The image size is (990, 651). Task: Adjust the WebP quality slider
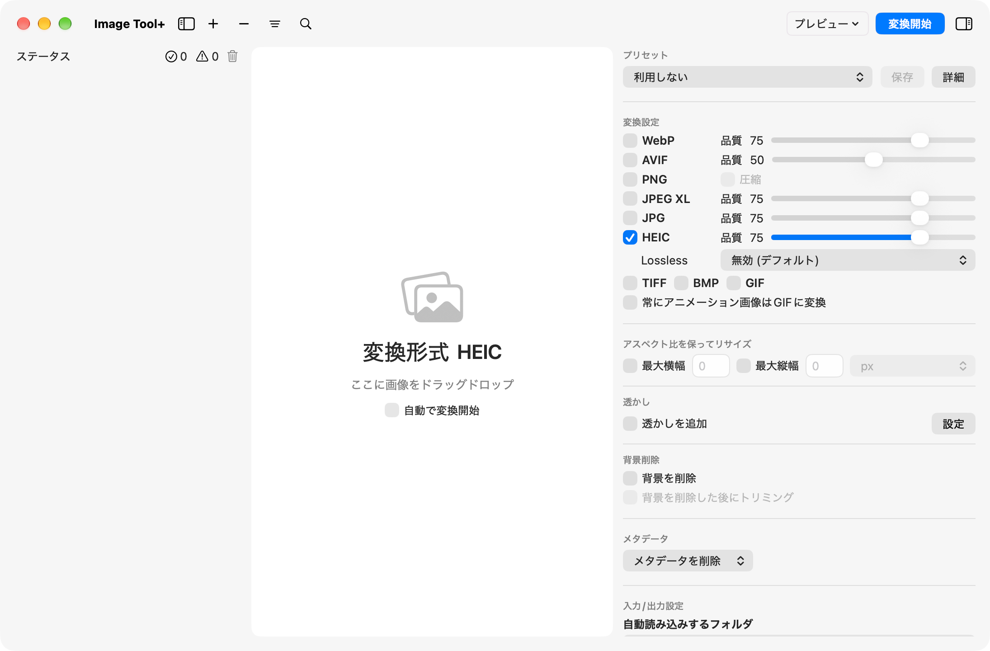873,141
